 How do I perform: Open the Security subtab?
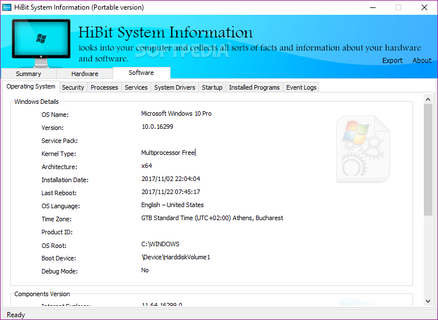[x=73, y=87]
